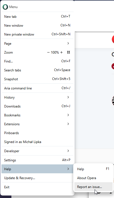This screenshot has width=114, height=198.
Task: Click the zoom in plus icon
Action: point(61,52)
